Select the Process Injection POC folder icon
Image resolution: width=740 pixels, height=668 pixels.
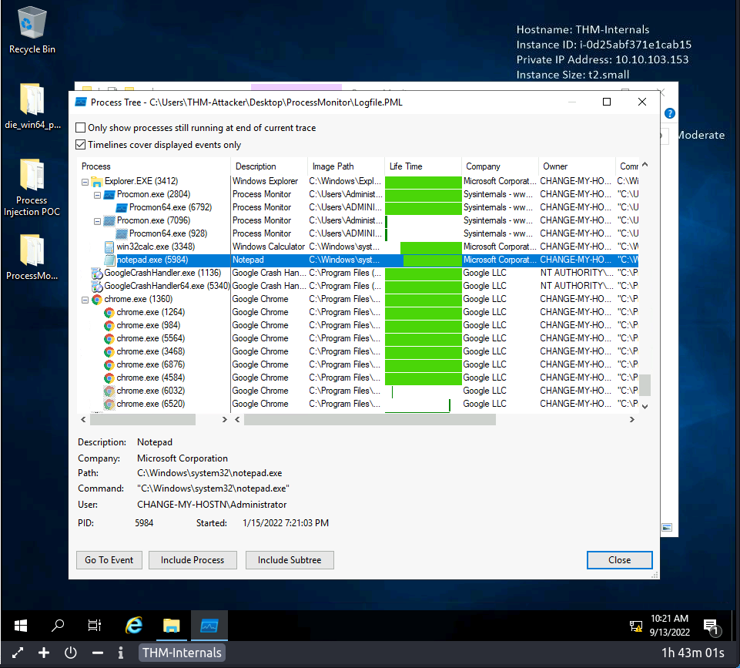(32, 176)
